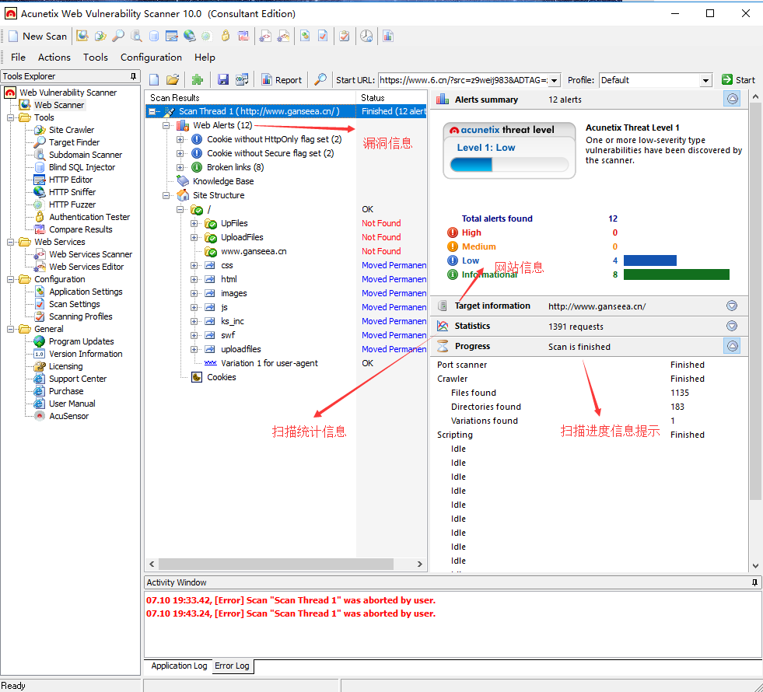
Task: Open the Subdomain Scanner toolbar icon
Action: click(136, 36)
